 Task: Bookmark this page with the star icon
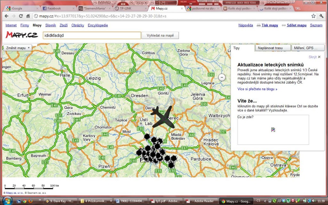[x=313, y=16]
